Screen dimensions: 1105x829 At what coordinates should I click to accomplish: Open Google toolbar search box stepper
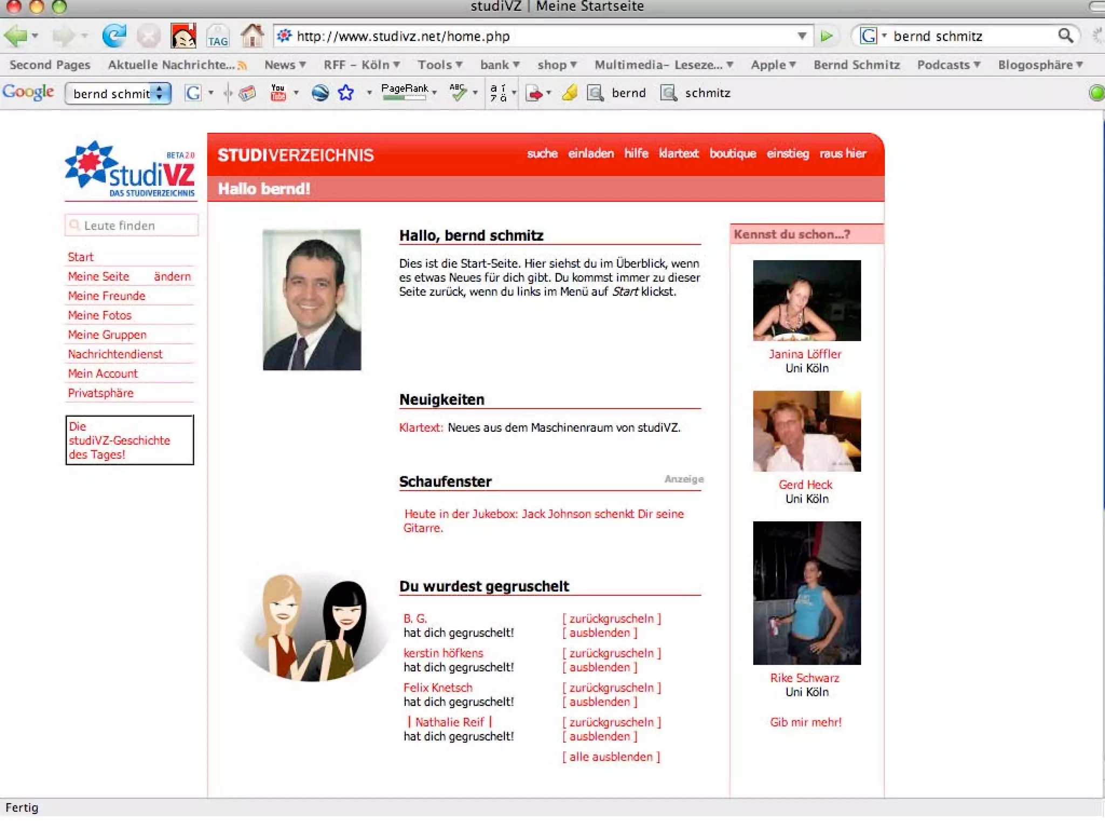(x=159, y=93)
